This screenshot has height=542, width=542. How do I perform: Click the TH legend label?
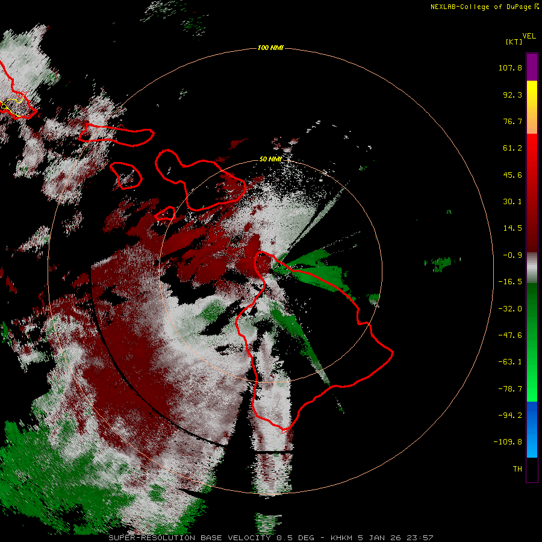click(517, 469)
